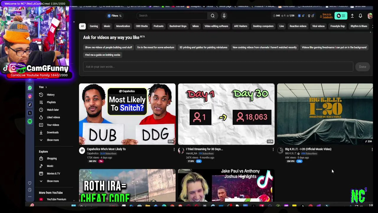
Task: Select the Freestyle Rap chip
Action: [x=338, y=26]
